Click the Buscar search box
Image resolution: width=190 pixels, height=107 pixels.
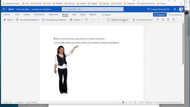pyautogui.click(x=93, y=9)
